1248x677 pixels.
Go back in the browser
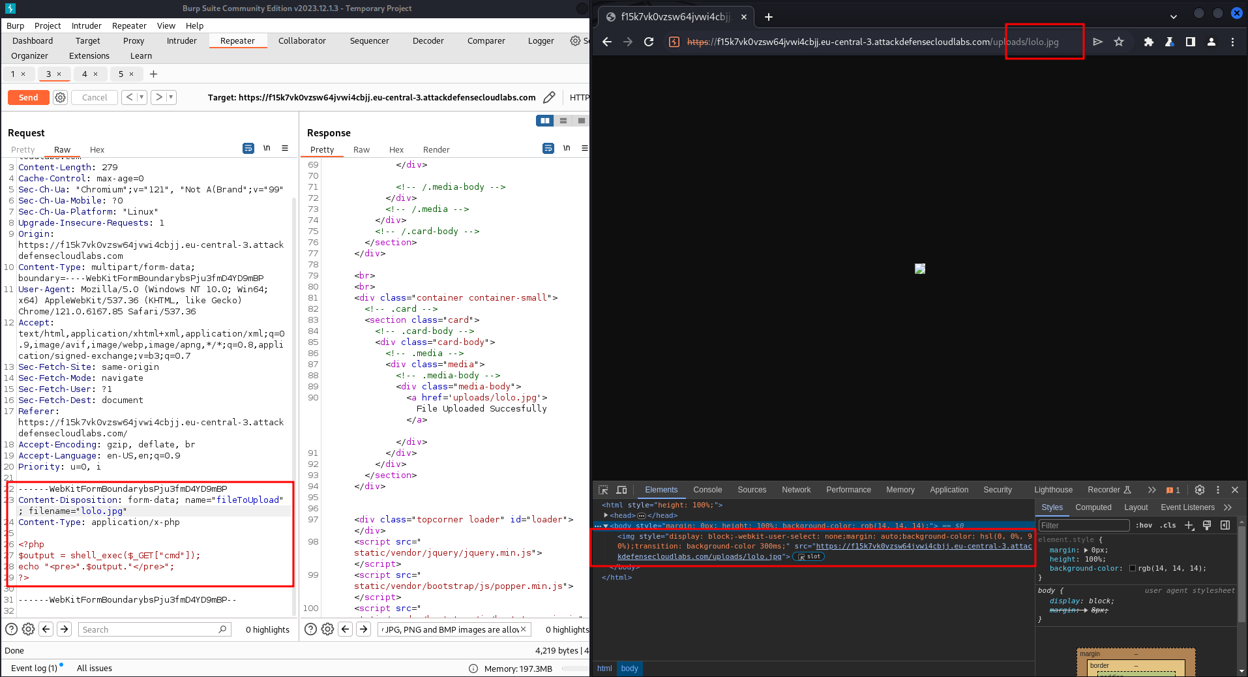607,42
